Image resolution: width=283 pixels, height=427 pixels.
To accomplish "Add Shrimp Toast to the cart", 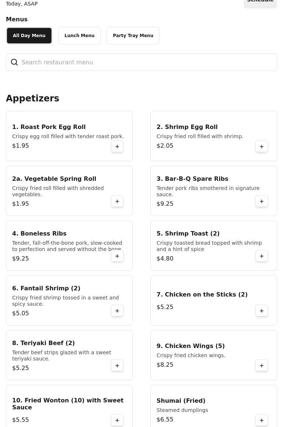I will [262, 256].
